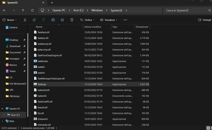212x130 pixels.
Task: Open Musica in the sidebar
Action: 11,65
